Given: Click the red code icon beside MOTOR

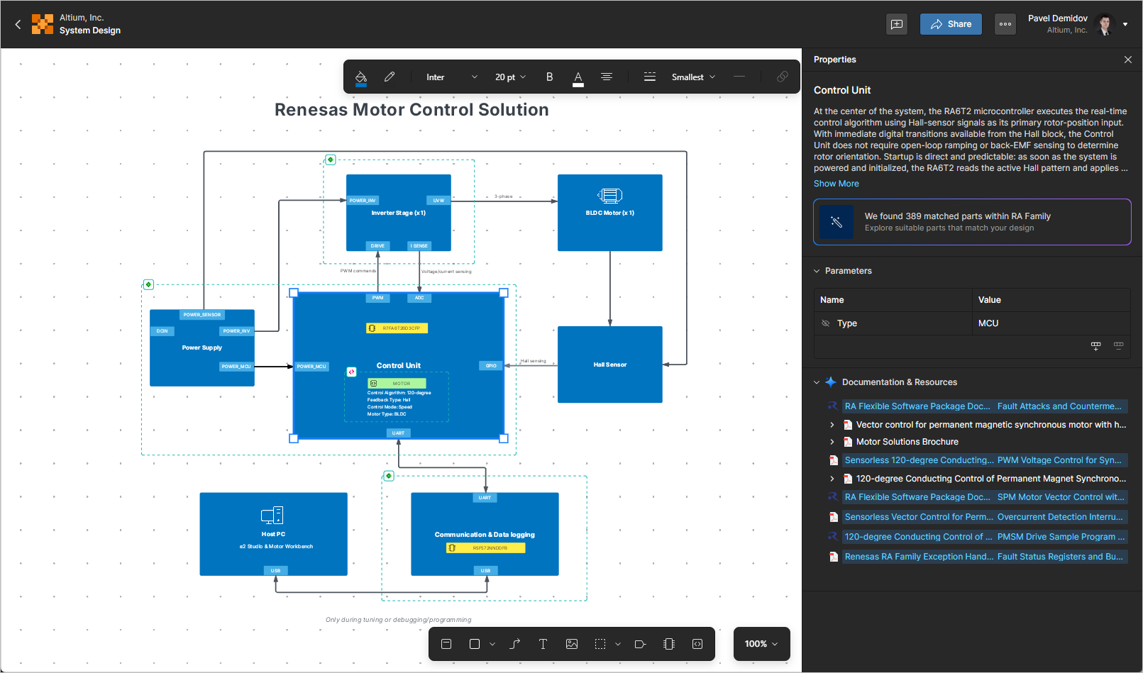Looking at the screenshot, I should 351,372.
